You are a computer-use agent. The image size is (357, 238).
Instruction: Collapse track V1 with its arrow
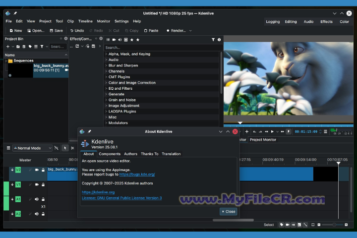12,185
